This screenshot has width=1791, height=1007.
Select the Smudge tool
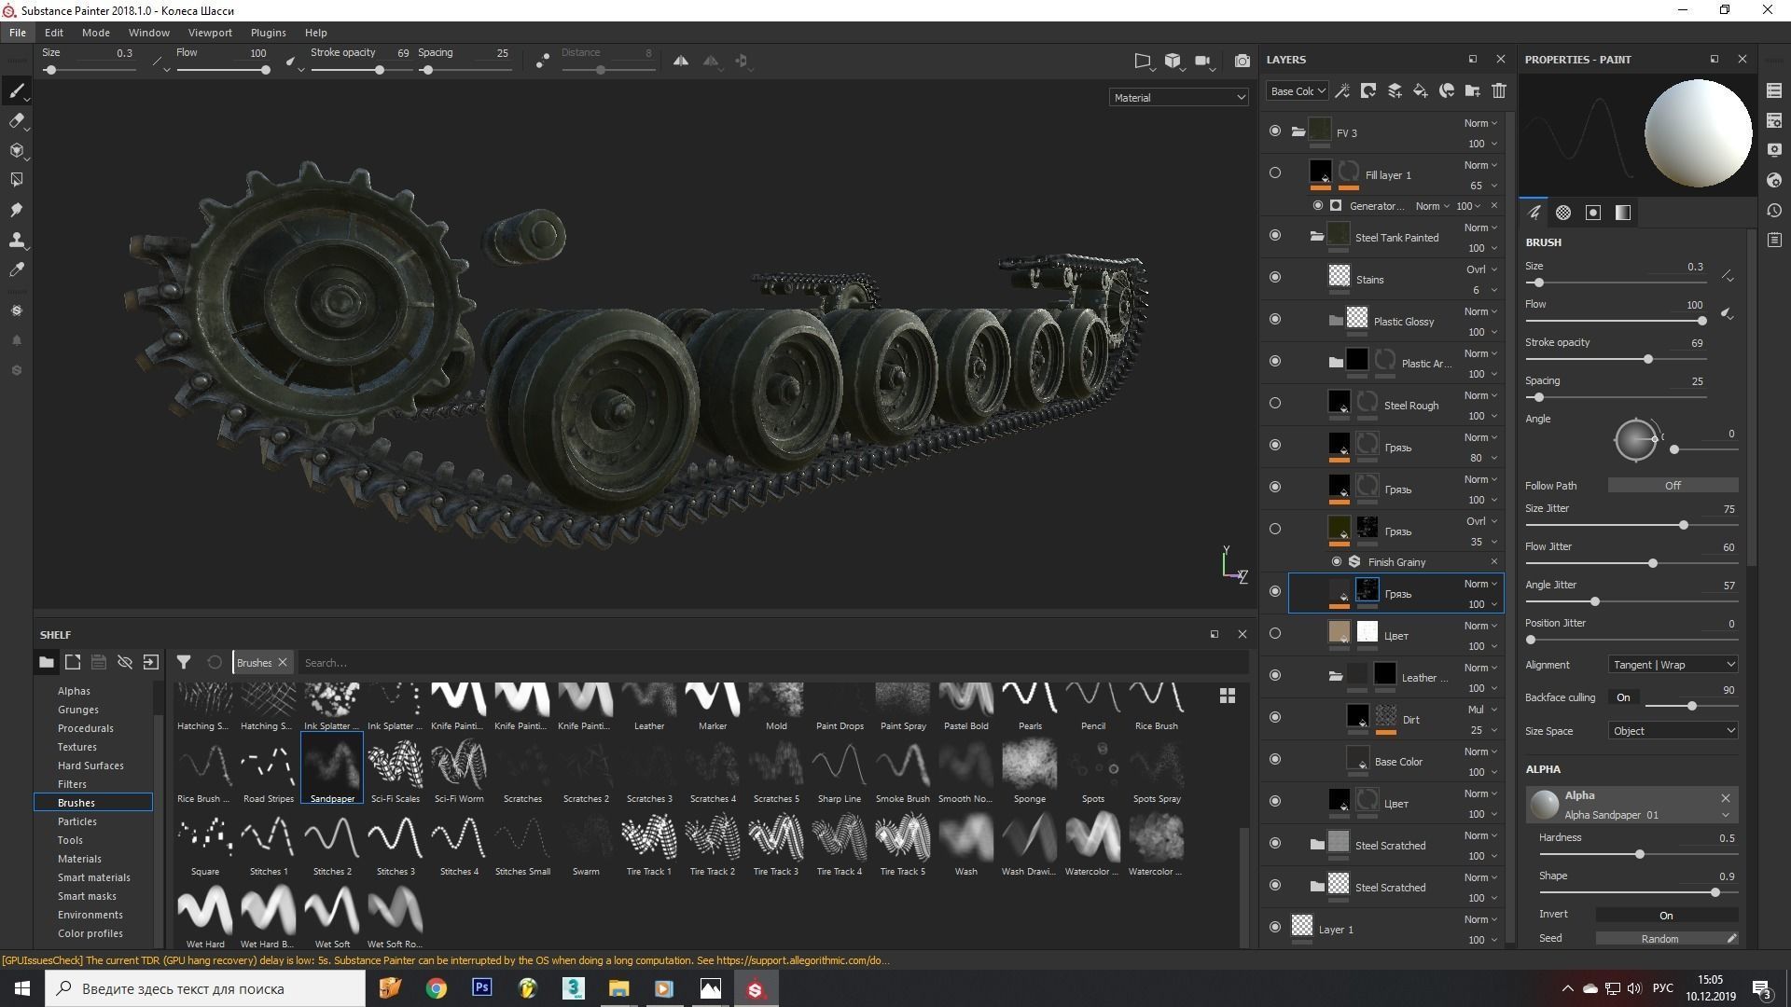(16, 210)
